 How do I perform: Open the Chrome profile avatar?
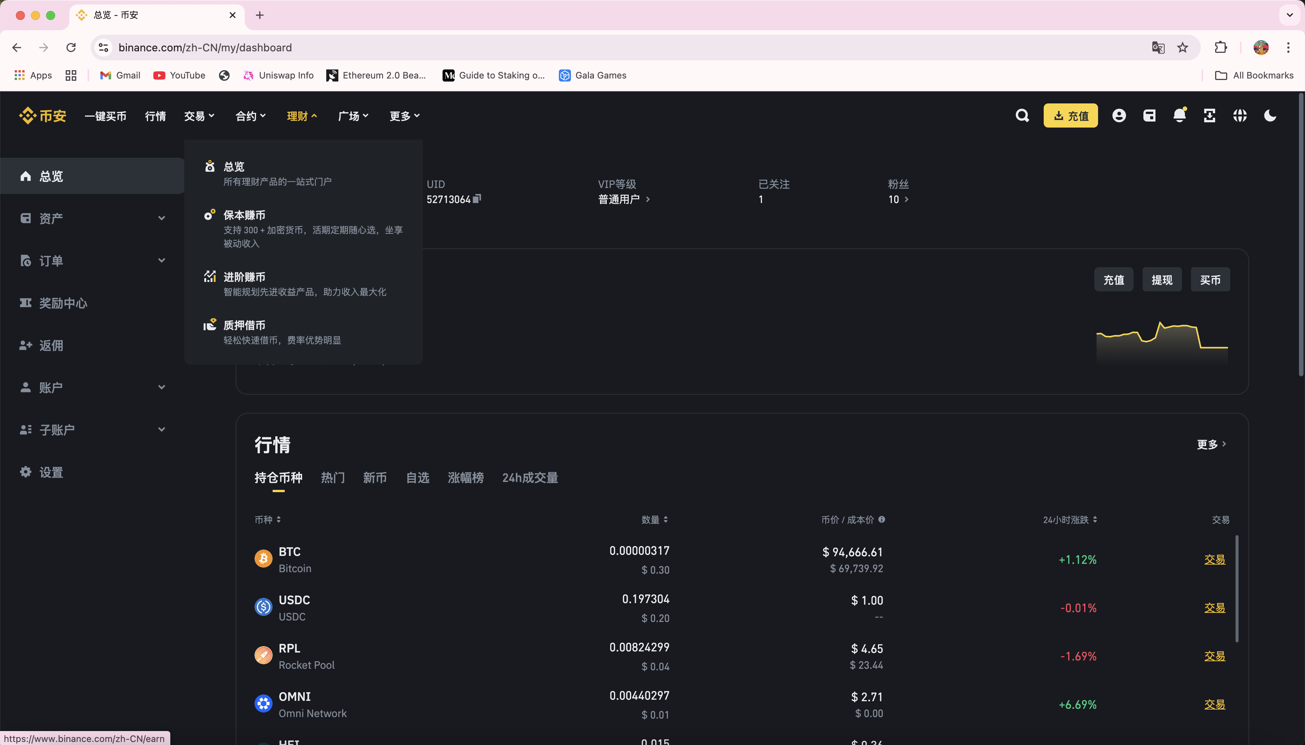point(1261,48)
